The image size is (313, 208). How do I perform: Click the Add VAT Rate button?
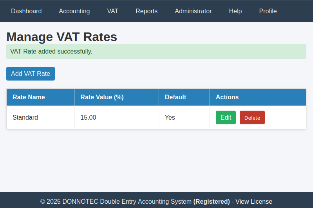point(31,74)
